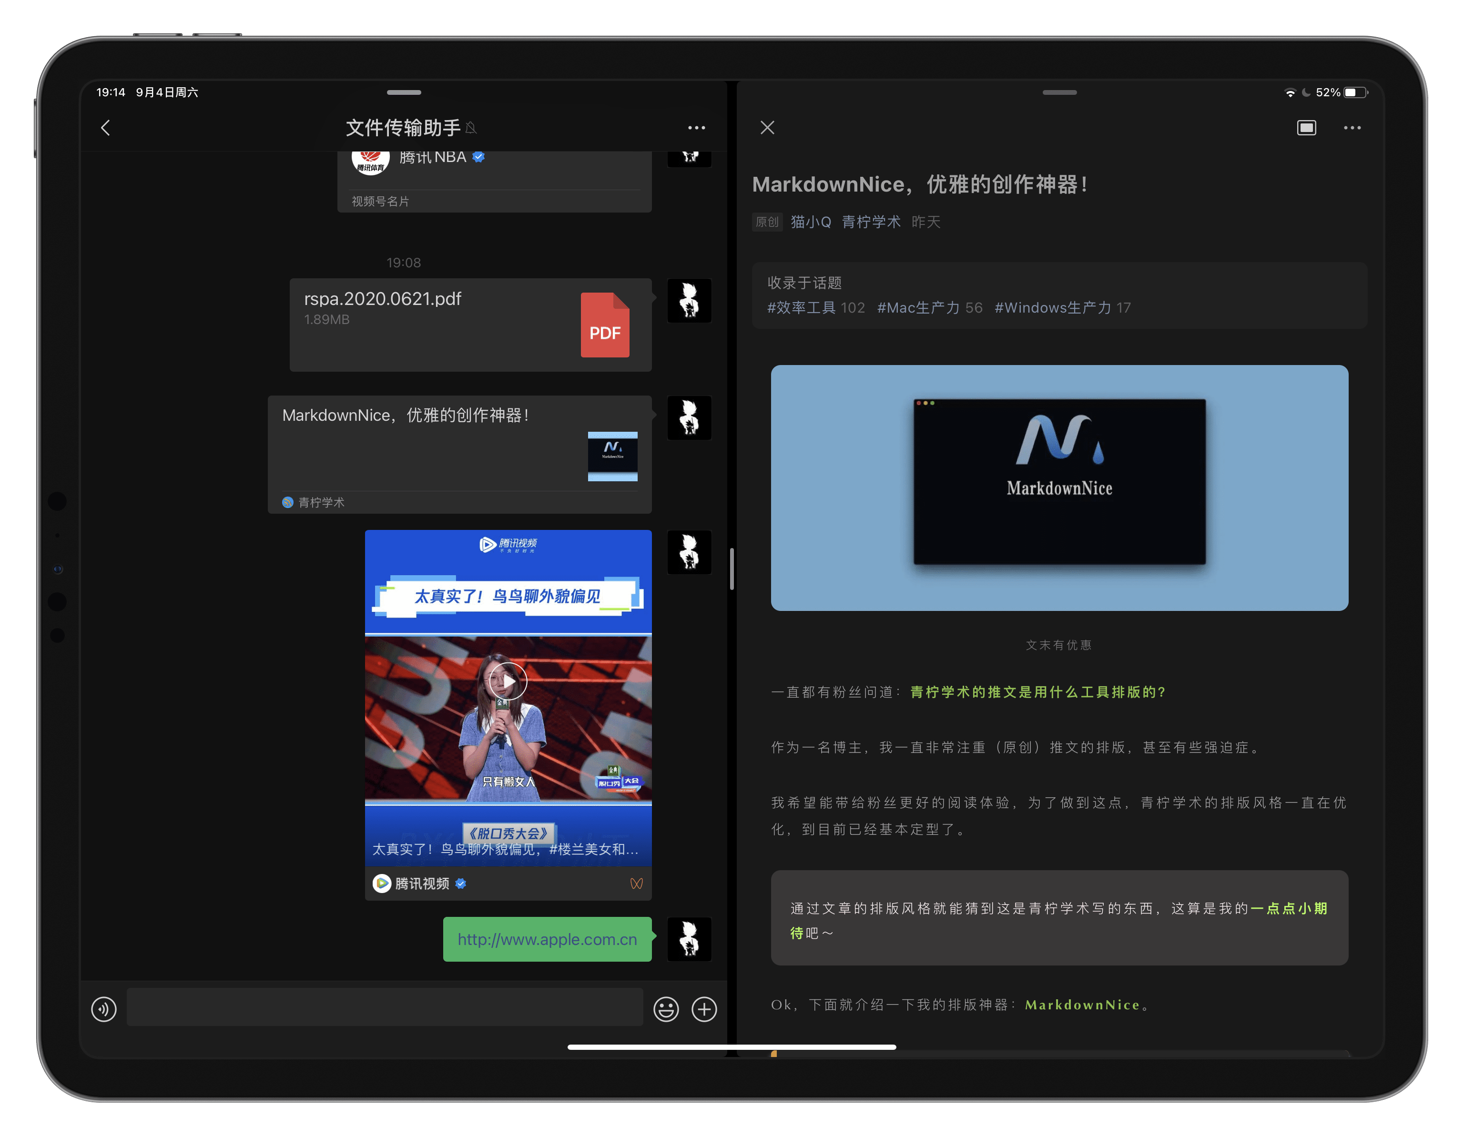Open the emoji sticker panel

666,1009
